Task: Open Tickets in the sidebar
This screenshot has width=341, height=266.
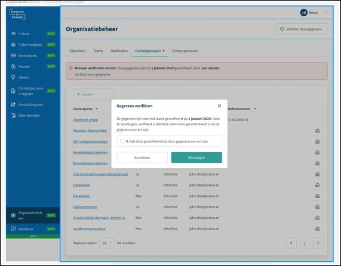Action: pos(33,33)
